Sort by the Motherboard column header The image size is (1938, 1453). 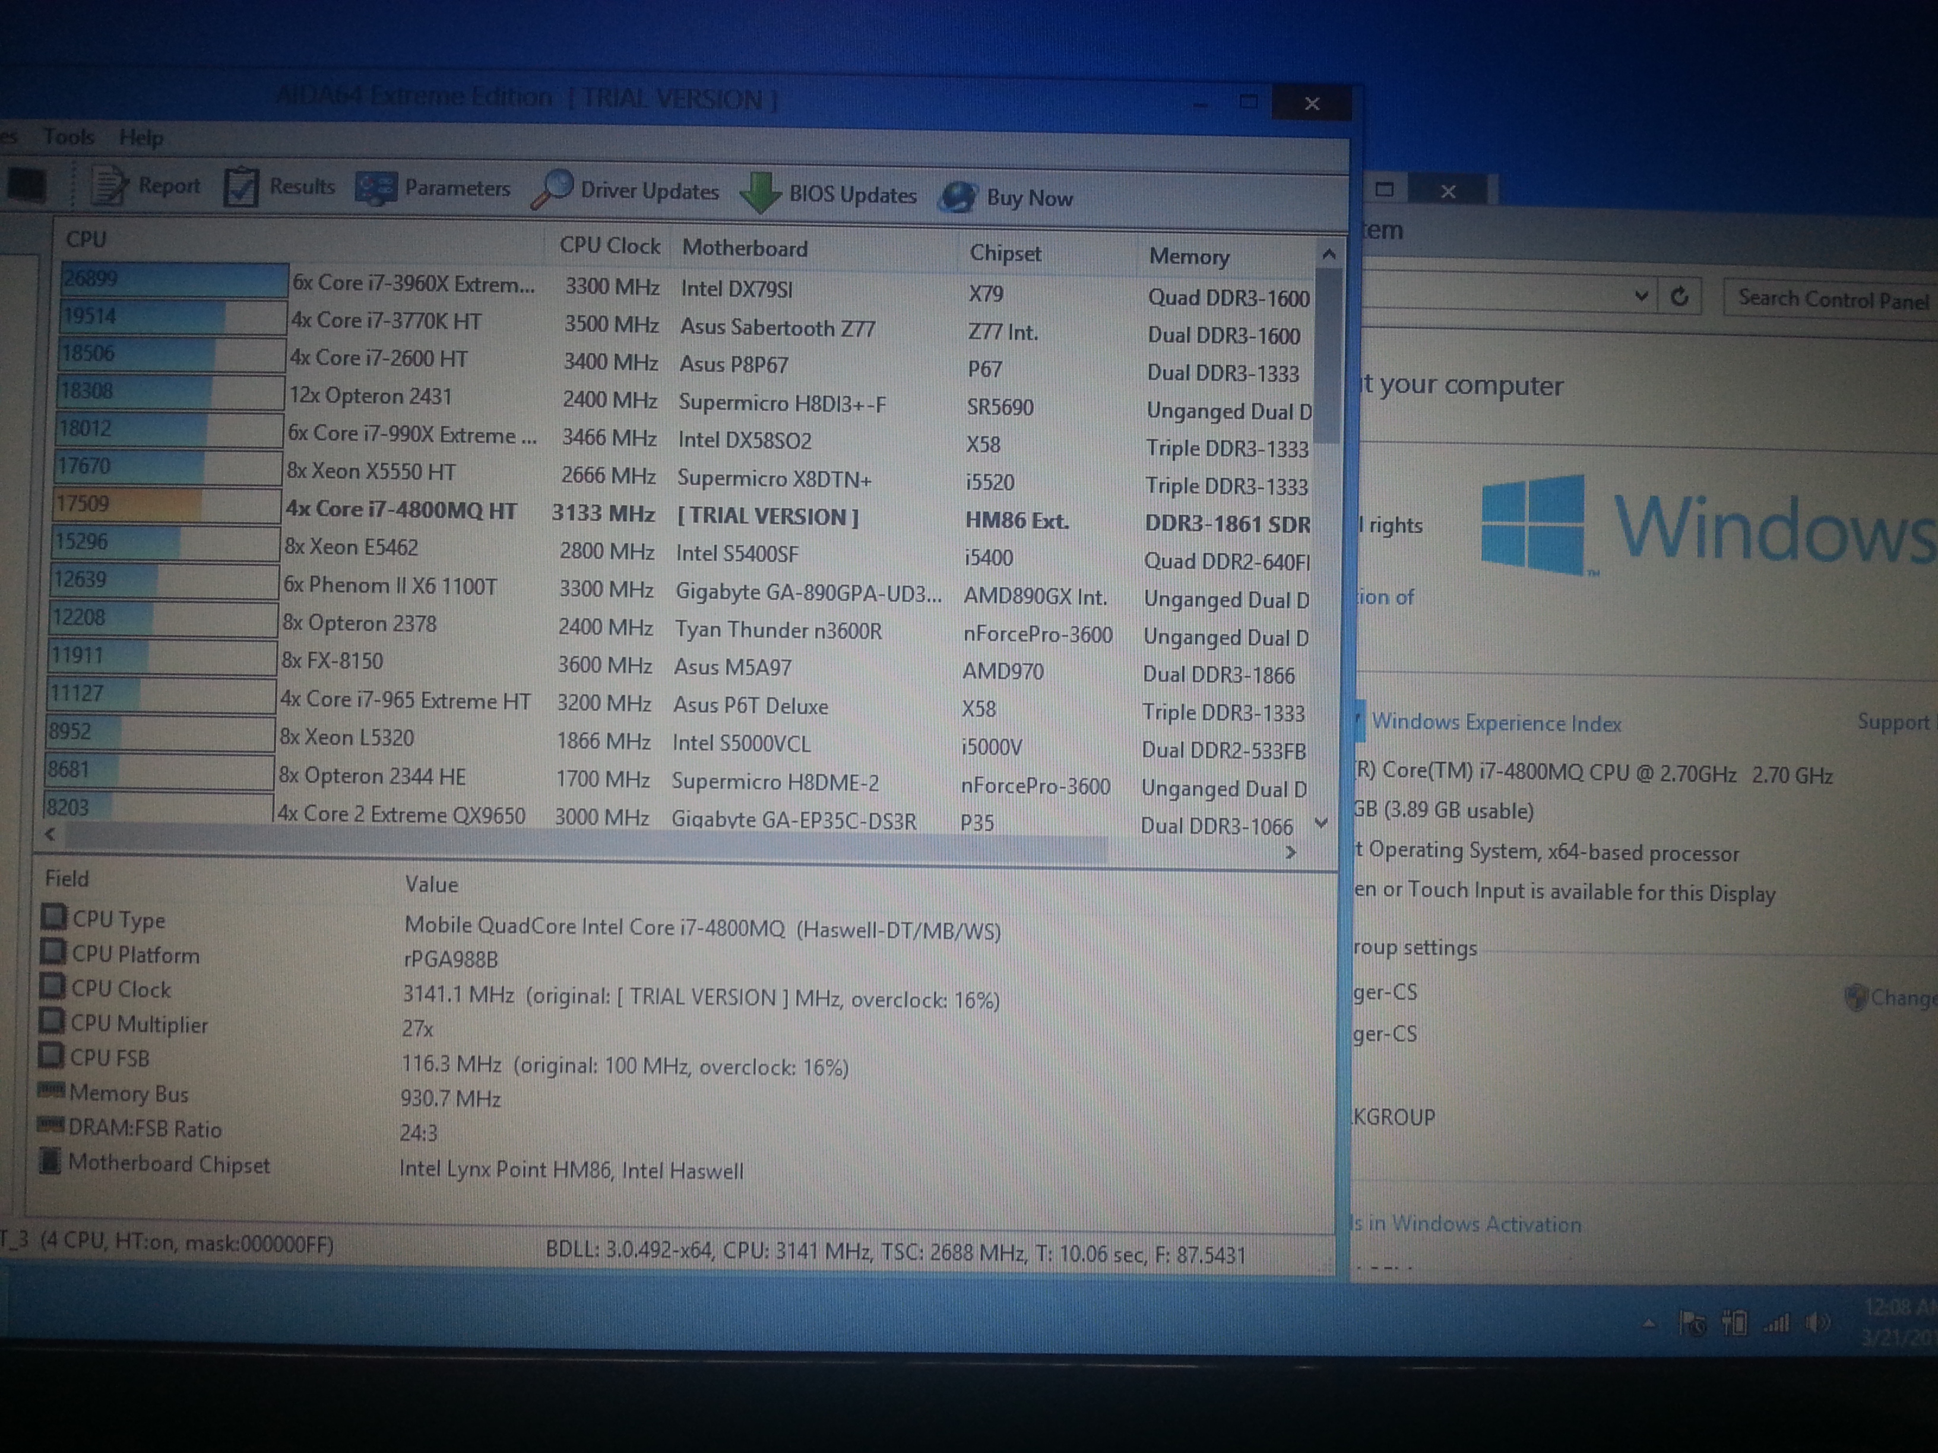(745, 248)
